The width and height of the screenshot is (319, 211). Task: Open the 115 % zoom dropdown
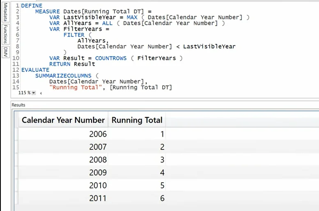click(x=34, y=93)
